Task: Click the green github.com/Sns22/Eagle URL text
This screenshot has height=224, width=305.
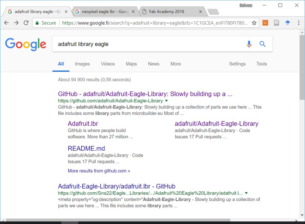Action: point(150,193)
